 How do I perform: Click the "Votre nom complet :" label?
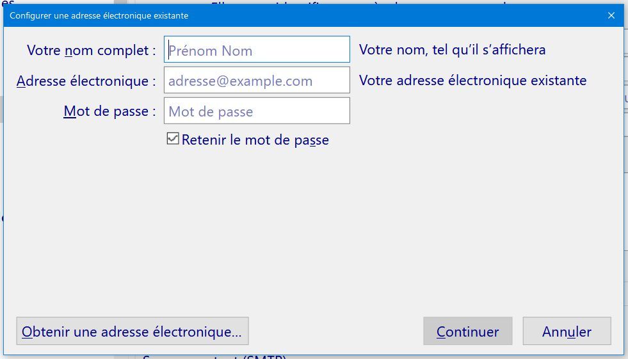91,50
